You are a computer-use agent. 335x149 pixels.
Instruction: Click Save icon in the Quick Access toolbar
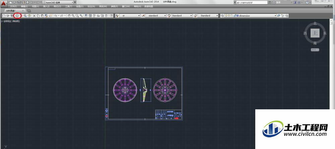click(x=19, y=2)
